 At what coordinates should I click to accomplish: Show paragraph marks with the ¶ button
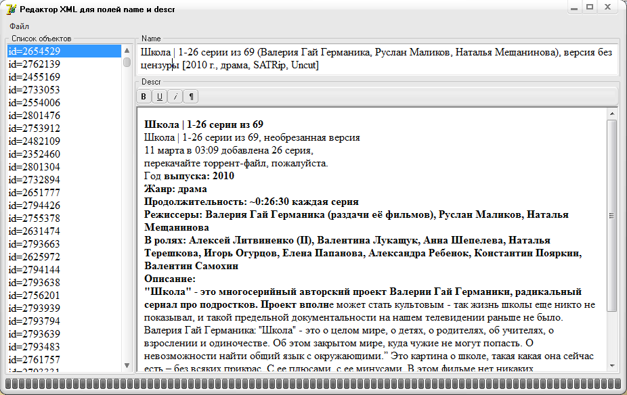click(x=190, y=96)
